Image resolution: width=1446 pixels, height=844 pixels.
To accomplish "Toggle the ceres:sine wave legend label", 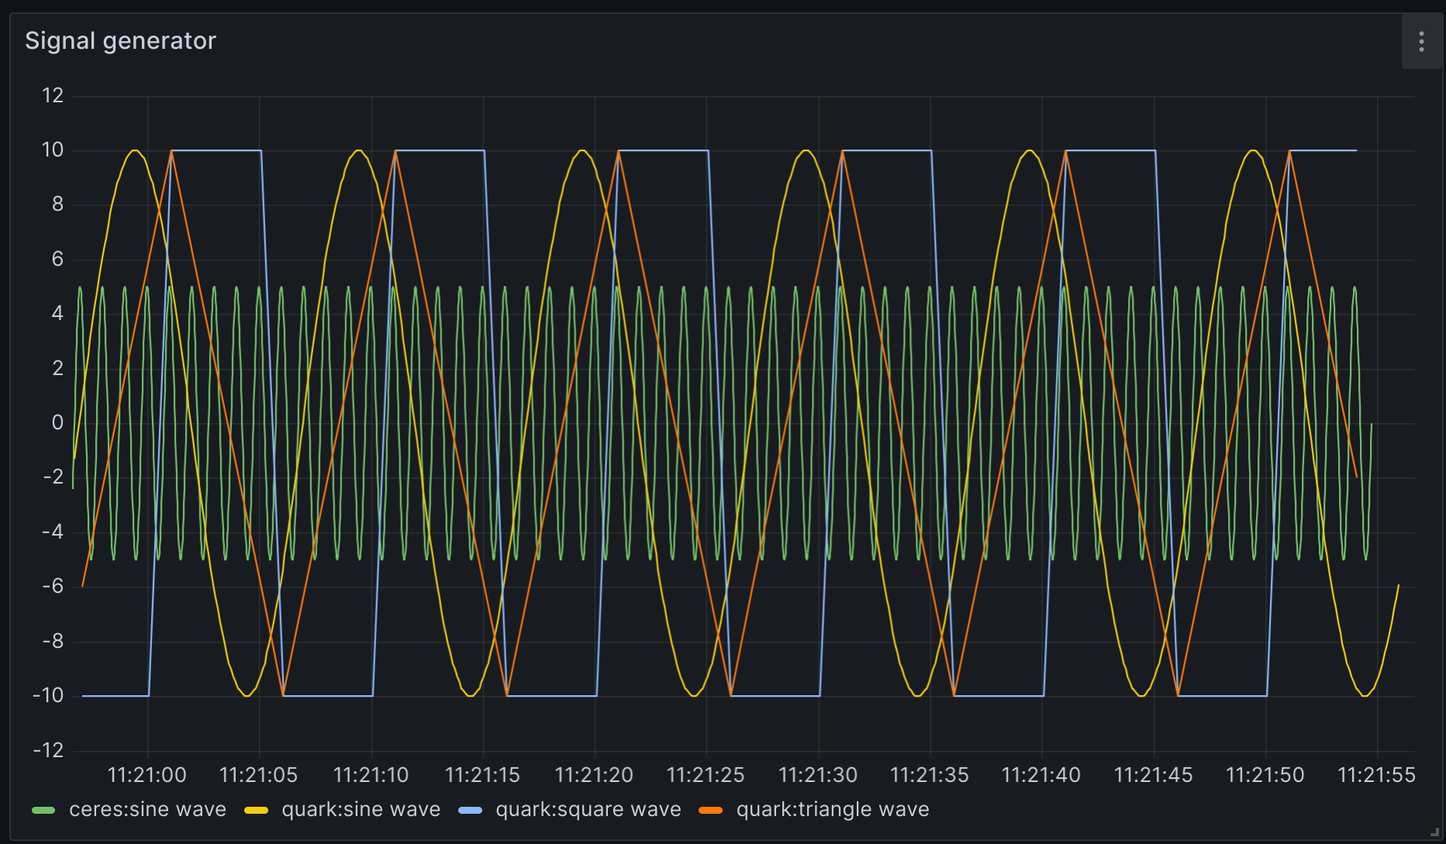I will pos(147,810).
